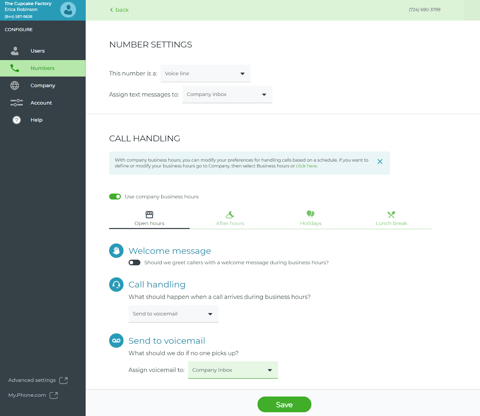Expand the Voice line dropdown

tap(205, 73)
